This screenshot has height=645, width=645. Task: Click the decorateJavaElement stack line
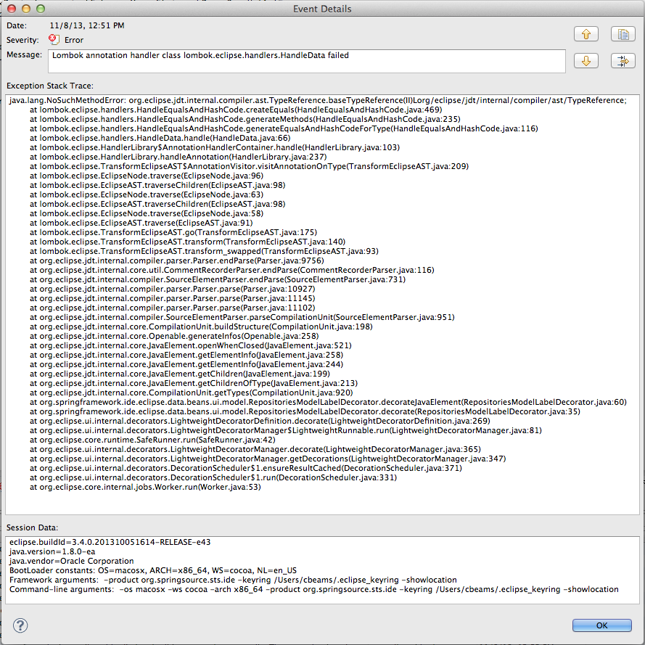[328, 402]
